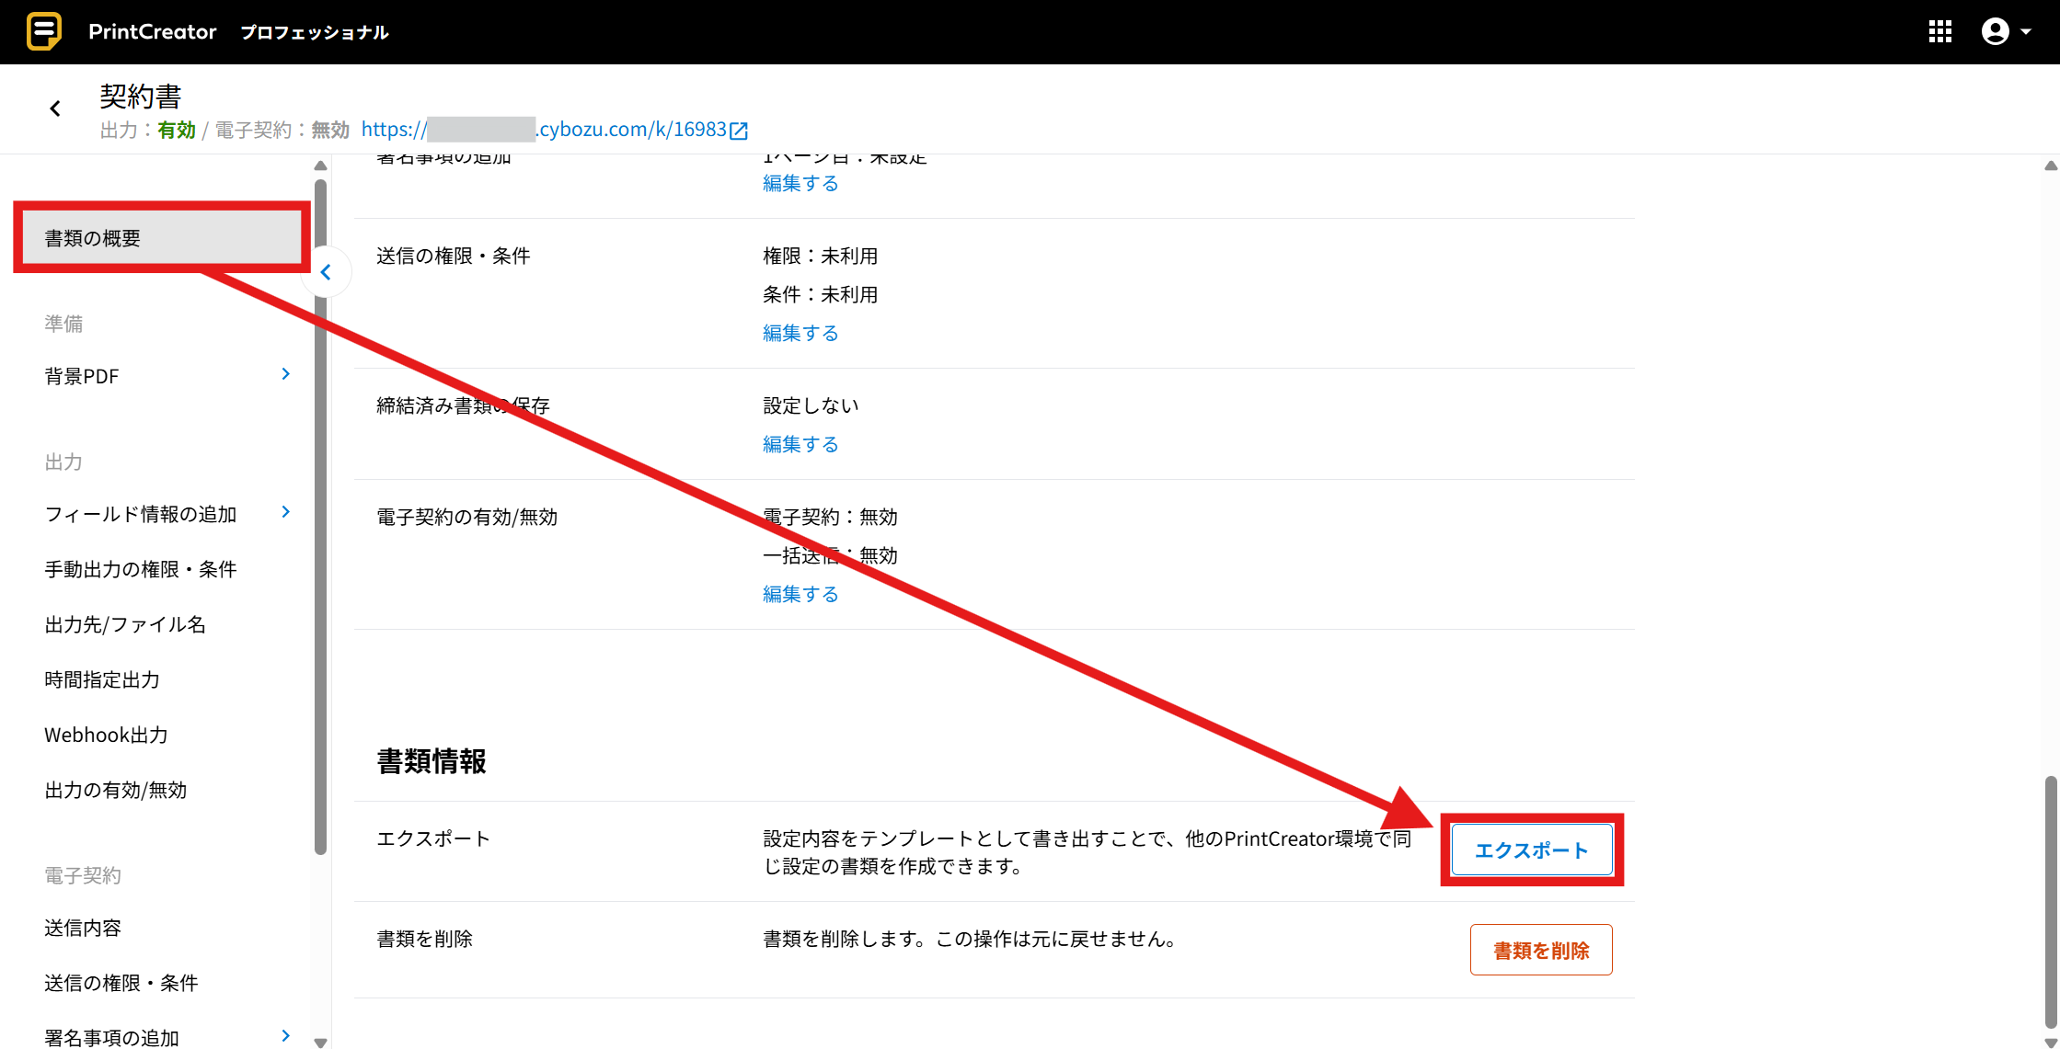Open 出力の有効/無効 in the sidebar
Screen dimensions: 2060x1049
point(116,790)
